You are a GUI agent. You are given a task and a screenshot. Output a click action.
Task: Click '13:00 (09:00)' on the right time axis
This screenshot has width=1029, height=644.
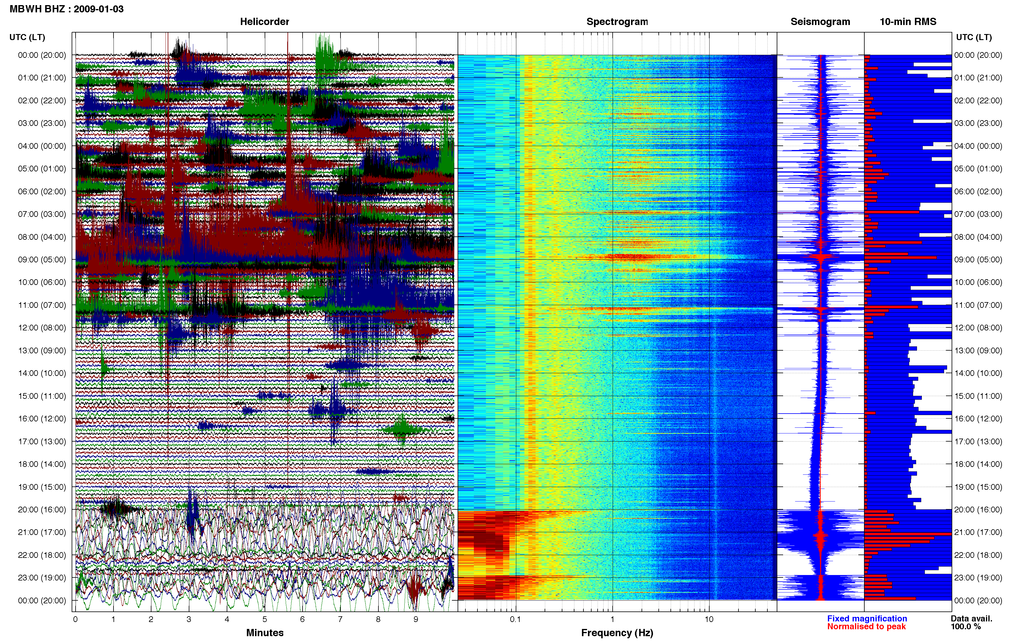click(x=978, y=351)
